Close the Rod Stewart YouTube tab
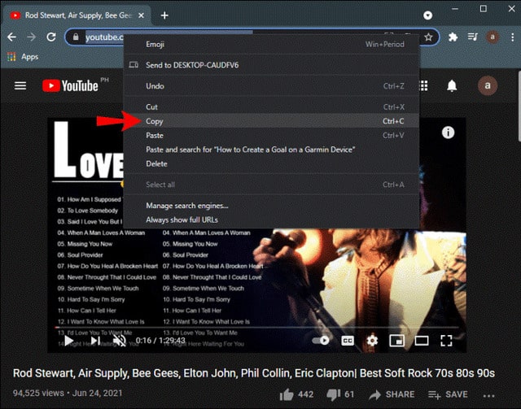Viewport: 521px width, 409px height. click(x=141, y=15)
